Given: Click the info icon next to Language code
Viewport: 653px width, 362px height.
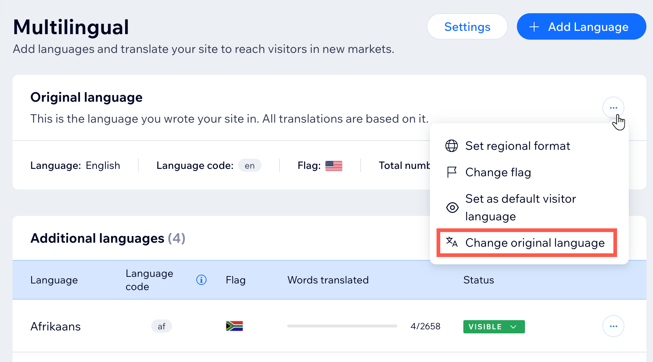Looking at the screenshot, I should pos(201,280).
